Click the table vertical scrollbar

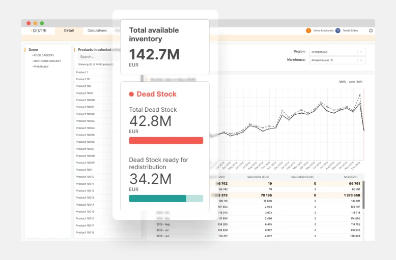coord(363,194)
